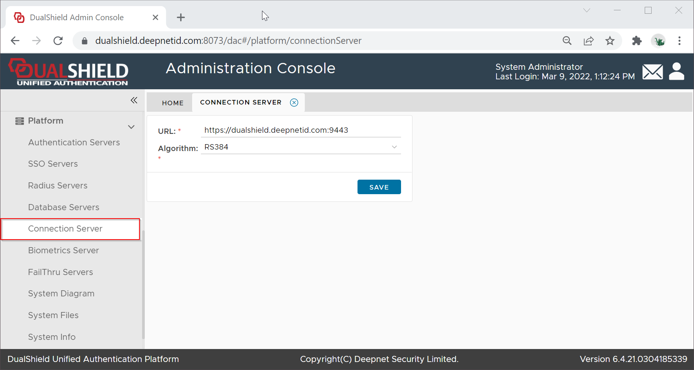Save the connection server settings
694x370 pixels.
point(379,187)
